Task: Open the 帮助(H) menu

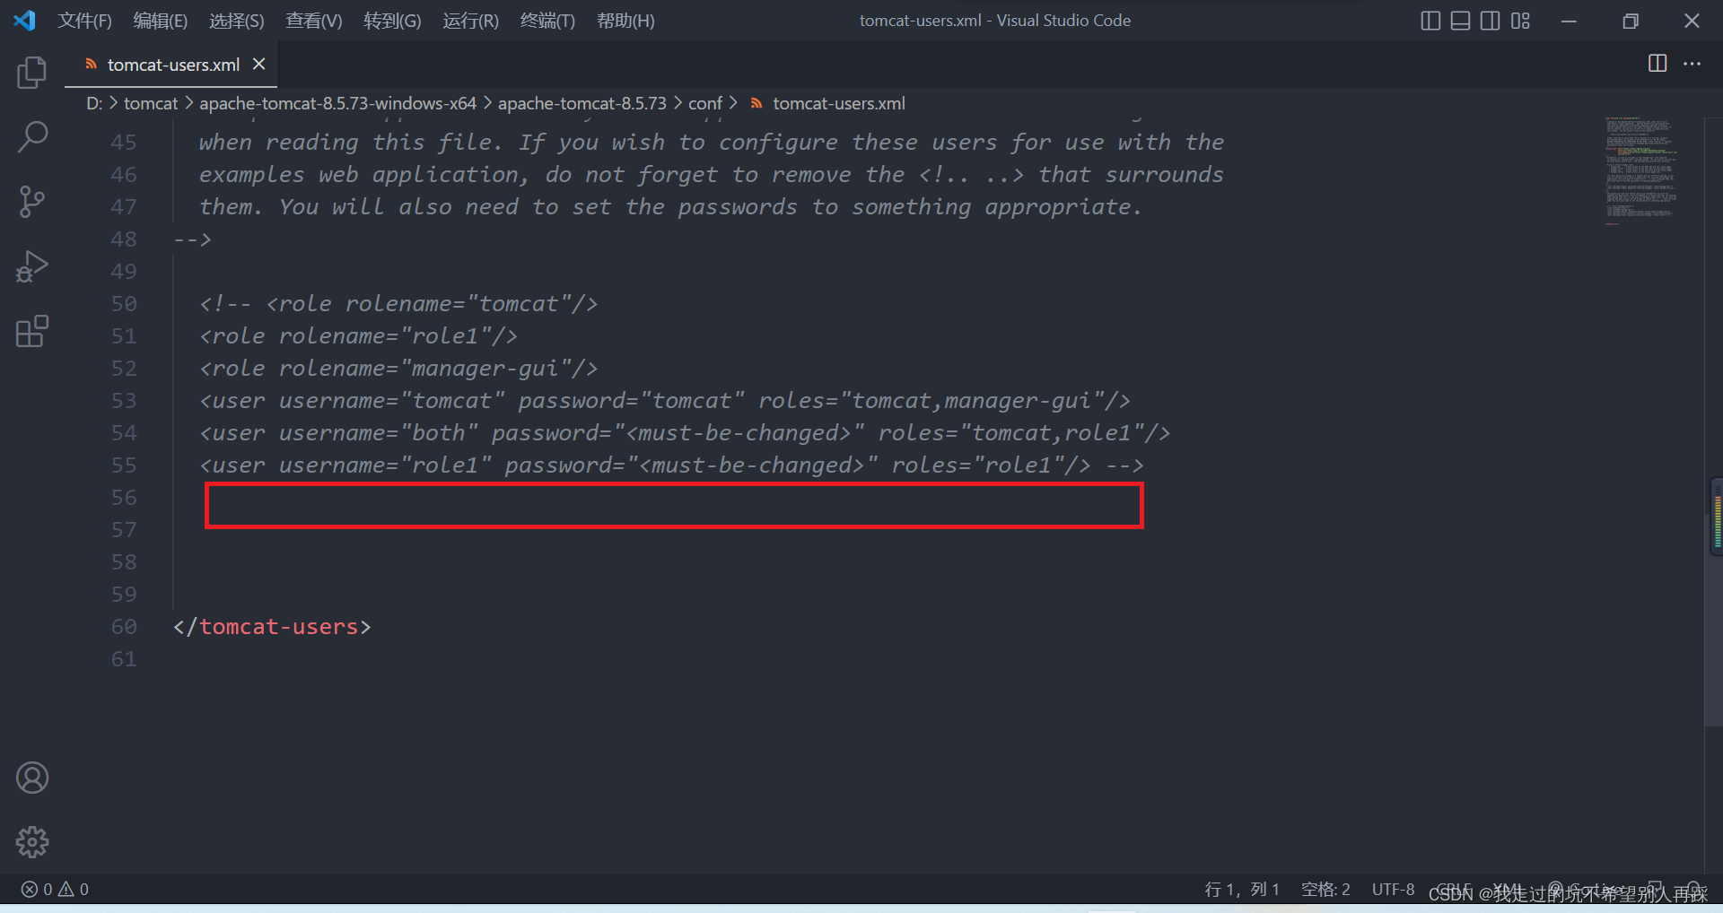Action: point(625,21)
